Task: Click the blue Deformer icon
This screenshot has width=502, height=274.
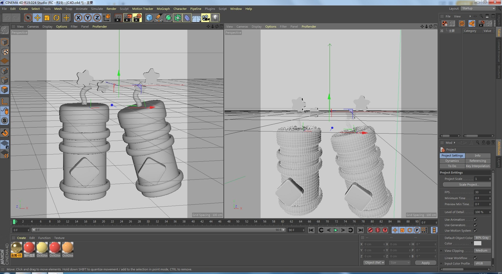Action: pyautogui.click(x=187, y=18)
